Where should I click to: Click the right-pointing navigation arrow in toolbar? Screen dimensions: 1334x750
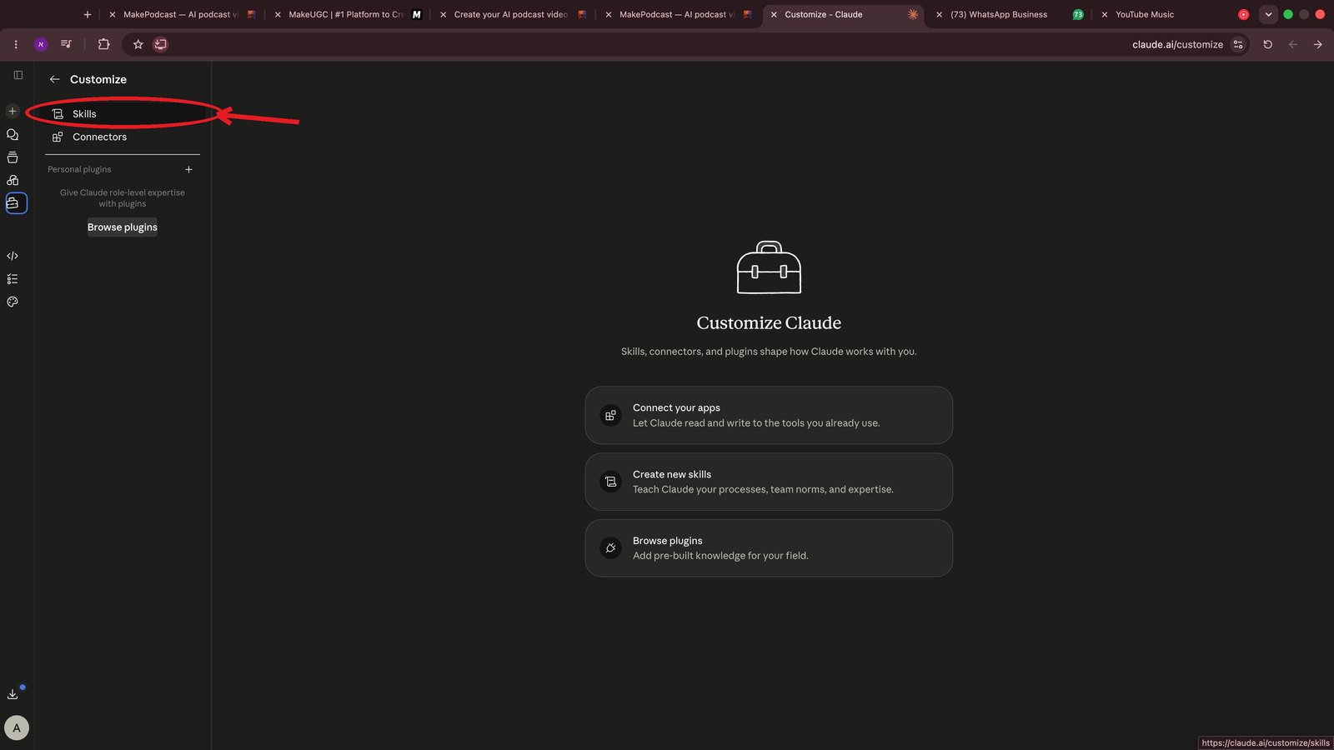coord(1318,44)
